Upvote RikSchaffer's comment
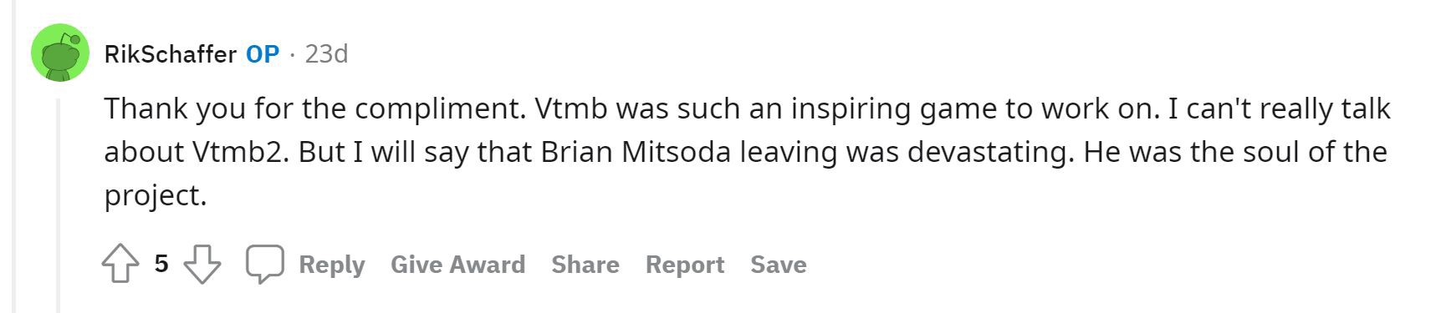The image size is (1446, 313). pos(120,265)
